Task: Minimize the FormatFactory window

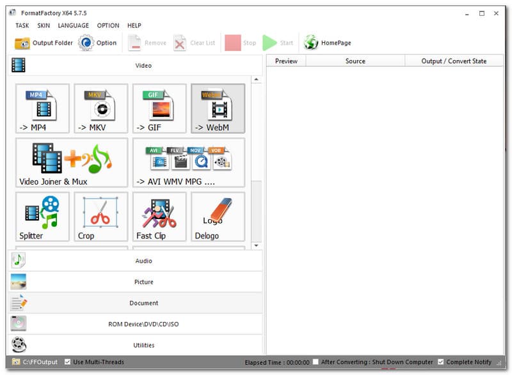Action: tap(467, 13)
